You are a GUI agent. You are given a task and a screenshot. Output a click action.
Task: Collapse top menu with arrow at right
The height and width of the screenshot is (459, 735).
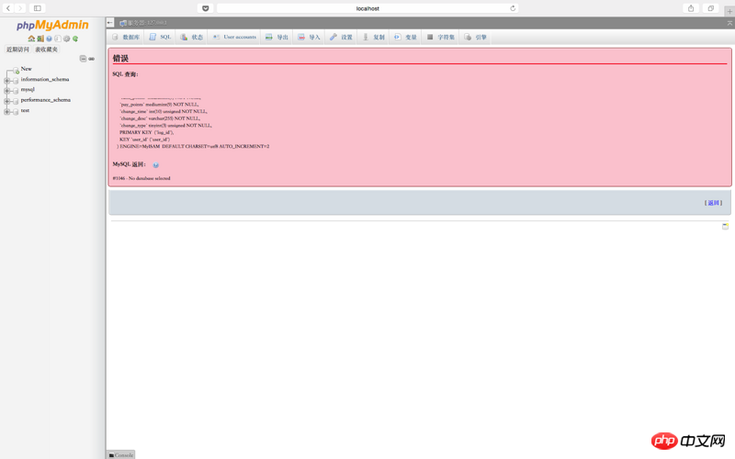tap(729, 23)
